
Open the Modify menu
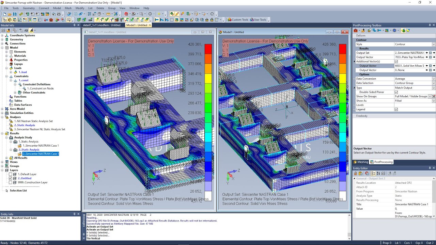[x=80, y=8]
